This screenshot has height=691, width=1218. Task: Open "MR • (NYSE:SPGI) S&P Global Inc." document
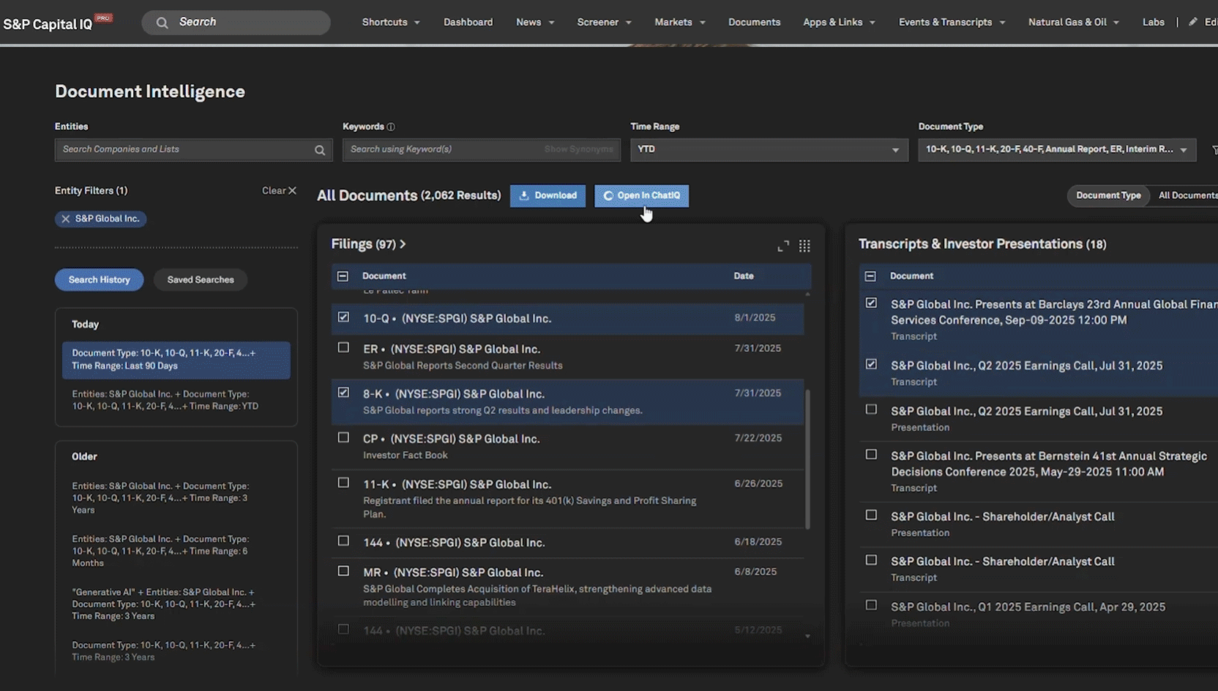click(452, 572)
